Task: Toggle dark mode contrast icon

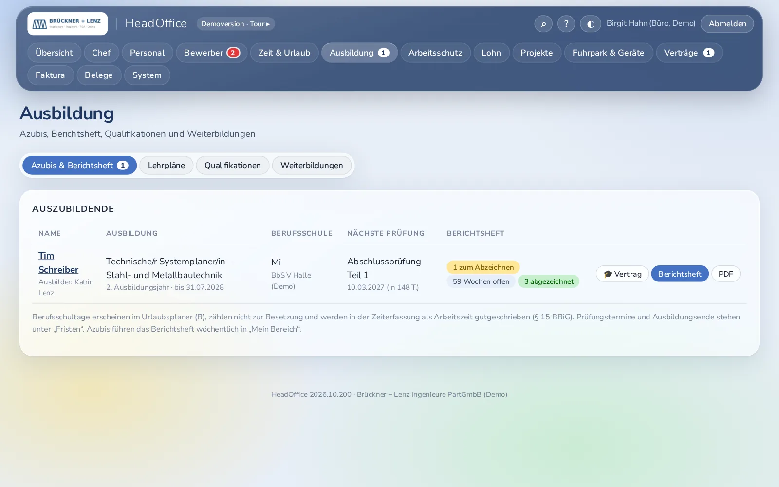Action: [591, 23]
